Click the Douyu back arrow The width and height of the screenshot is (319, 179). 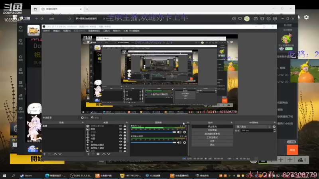click(37, 18)
